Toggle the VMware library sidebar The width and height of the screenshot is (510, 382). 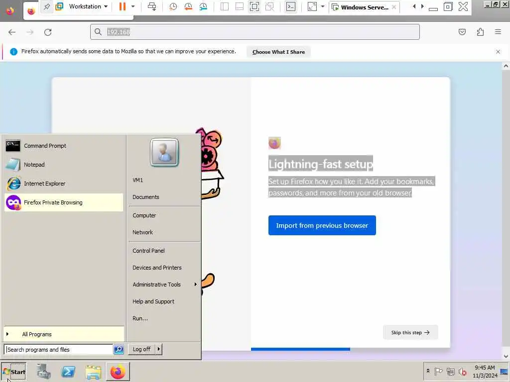pyautogui.click(x=225, y=6)
